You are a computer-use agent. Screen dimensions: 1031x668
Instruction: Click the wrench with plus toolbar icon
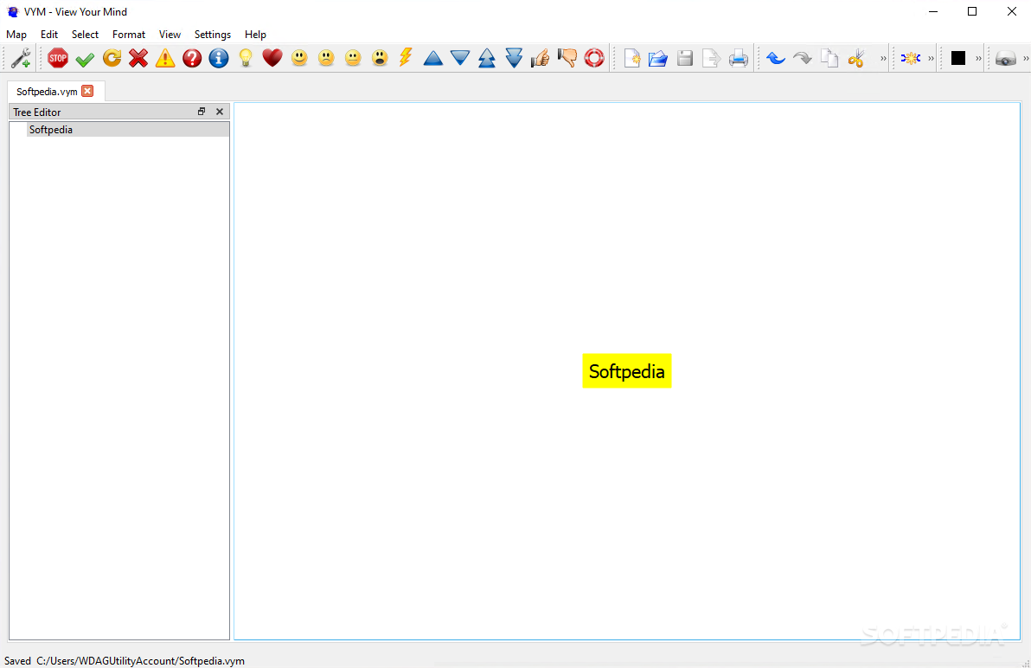[21, 58]
